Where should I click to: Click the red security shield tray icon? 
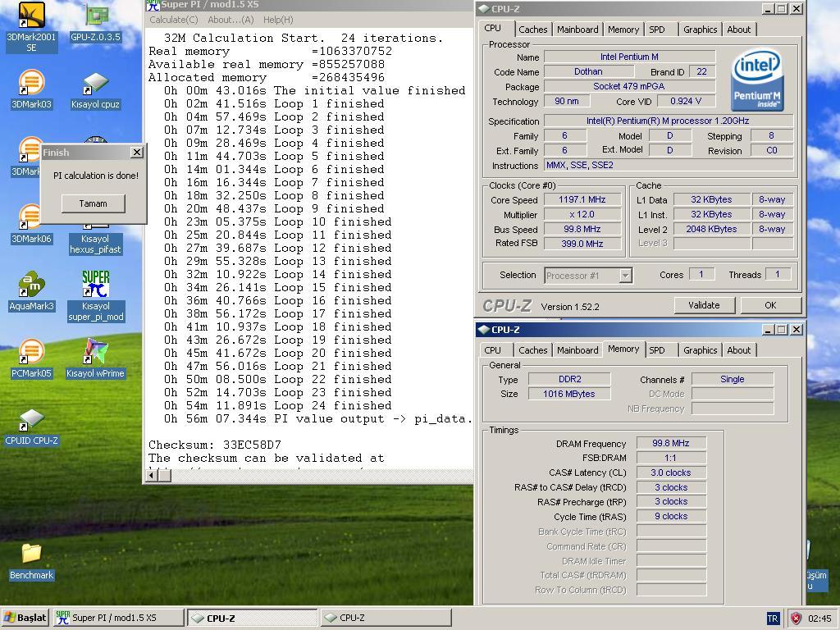pyautogui.click(x=796, y=619)
